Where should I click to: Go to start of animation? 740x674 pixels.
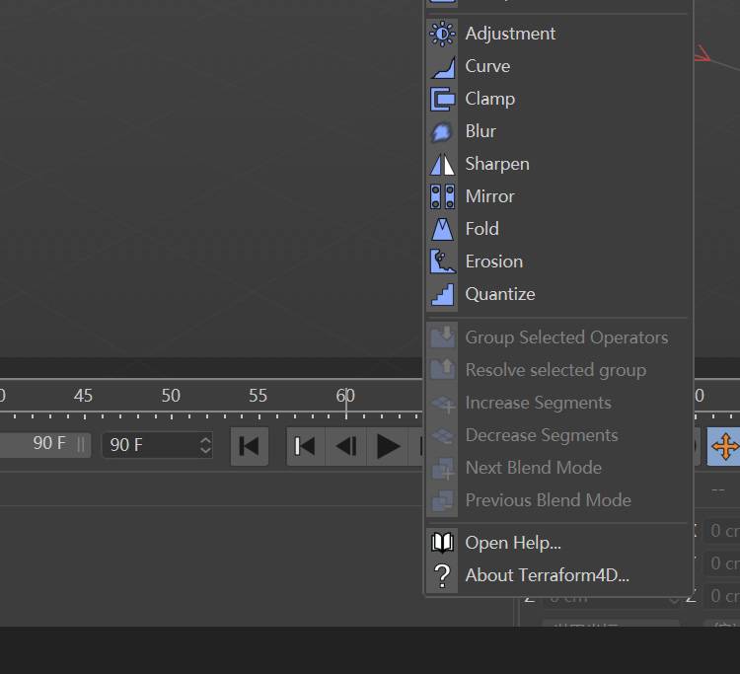(x=250, y=446)
